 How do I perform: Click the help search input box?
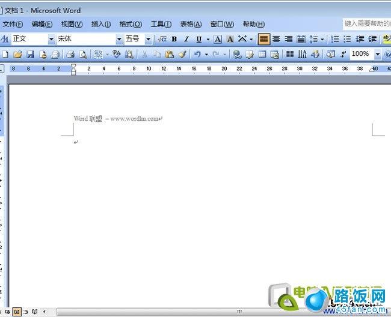366,24
